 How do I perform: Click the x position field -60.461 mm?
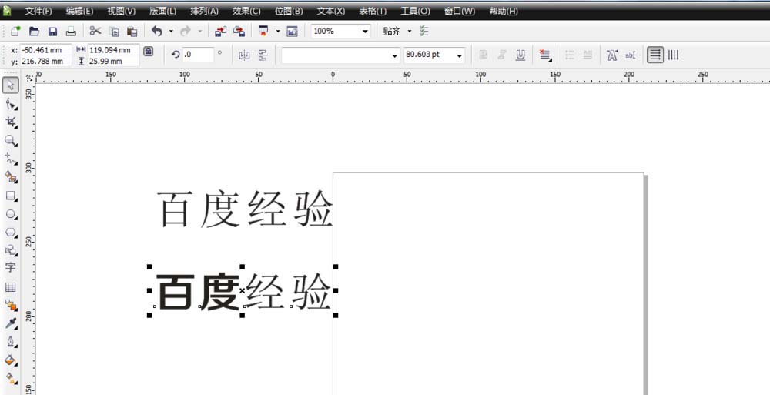pyautogui.click(x=45, y=50)
